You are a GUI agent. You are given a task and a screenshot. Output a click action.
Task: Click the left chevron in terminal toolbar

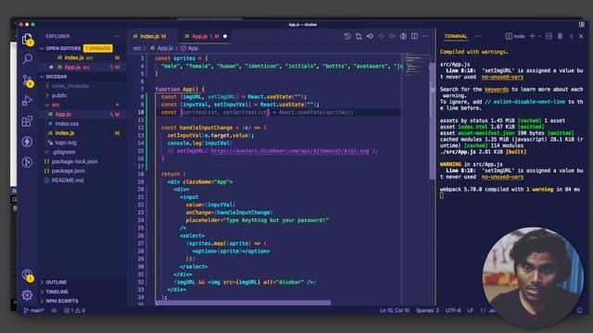[x=572, y=36]
